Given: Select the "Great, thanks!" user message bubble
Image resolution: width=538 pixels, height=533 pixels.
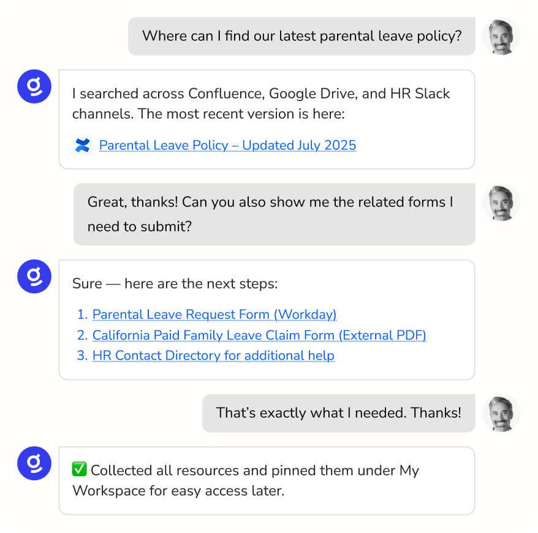Looking at the screenshot, I should click(x=274, y=214).
